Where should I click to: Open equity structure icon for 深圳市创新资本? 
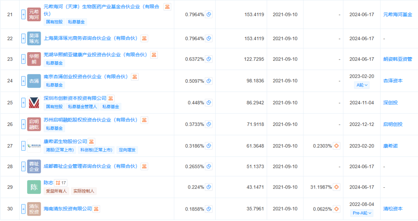pos(111,99)
